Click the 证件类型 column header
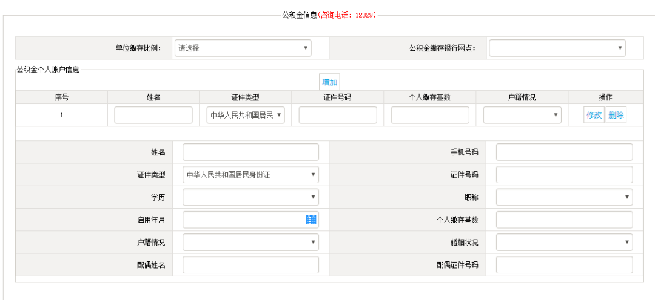655x300 pixels. pyautogui.click(x=246, y=97)
